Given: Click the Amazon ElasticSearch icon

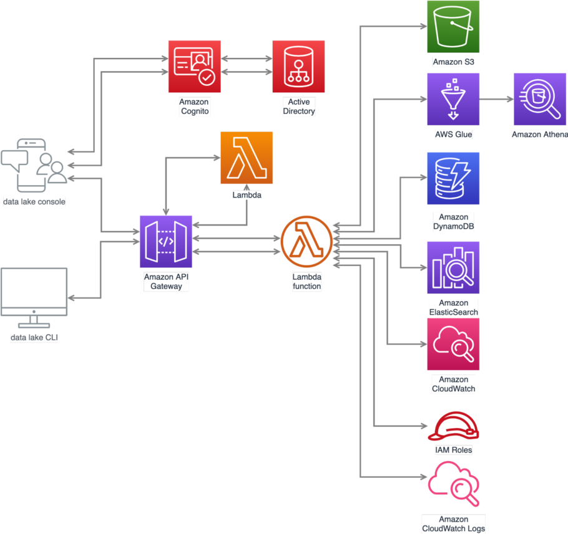Looking at the screenshot, I should [453, 267].
